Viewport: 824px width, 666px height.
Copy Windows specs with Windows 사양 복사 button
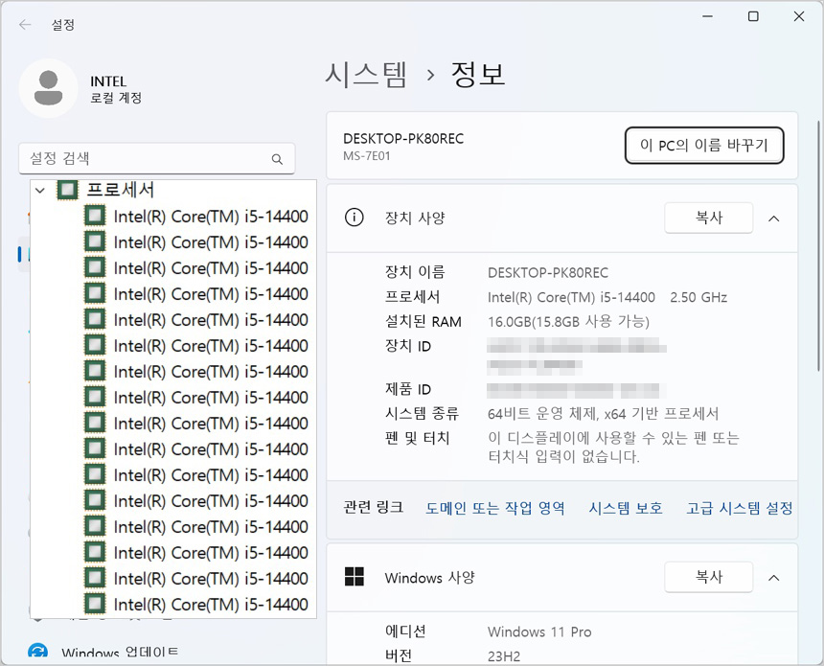(x=708, y=577)
